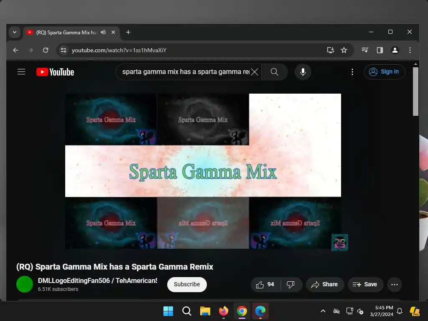Click channel watermark in video corner
Viewport: 428px width, 321px height.
tap(339, 242)
